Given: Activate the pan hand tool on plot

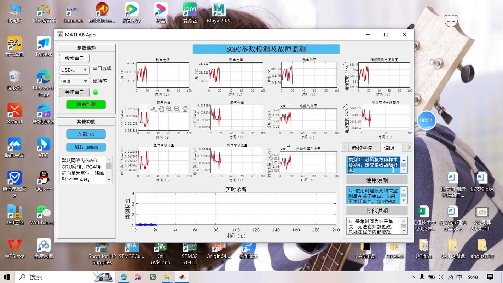Looking at the screenshot, I should tap(161, 109).
